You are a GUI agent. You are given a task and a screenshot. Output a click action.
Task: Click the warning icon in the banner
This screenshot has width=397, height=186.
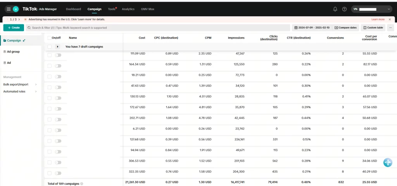click(x=26, y=19)
